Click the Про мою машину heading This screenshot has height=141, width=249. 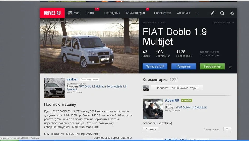click(x=60, y=104)
